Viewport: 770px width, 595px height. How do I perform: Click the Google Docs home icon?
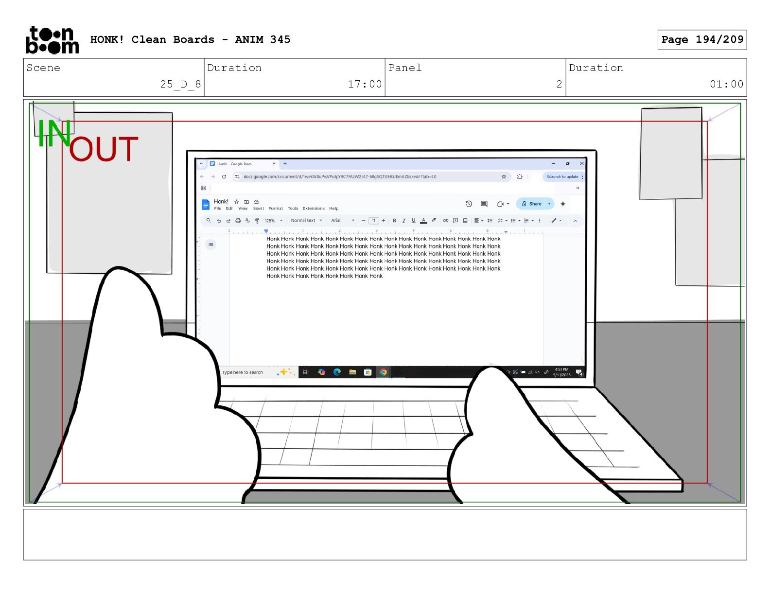coord(206,205)
